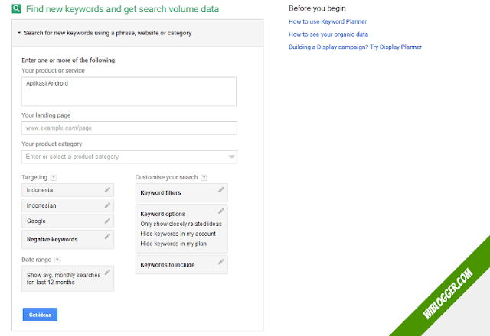
Task: Edit Negative keywords pencil icon
Action: tap(107, 237)
